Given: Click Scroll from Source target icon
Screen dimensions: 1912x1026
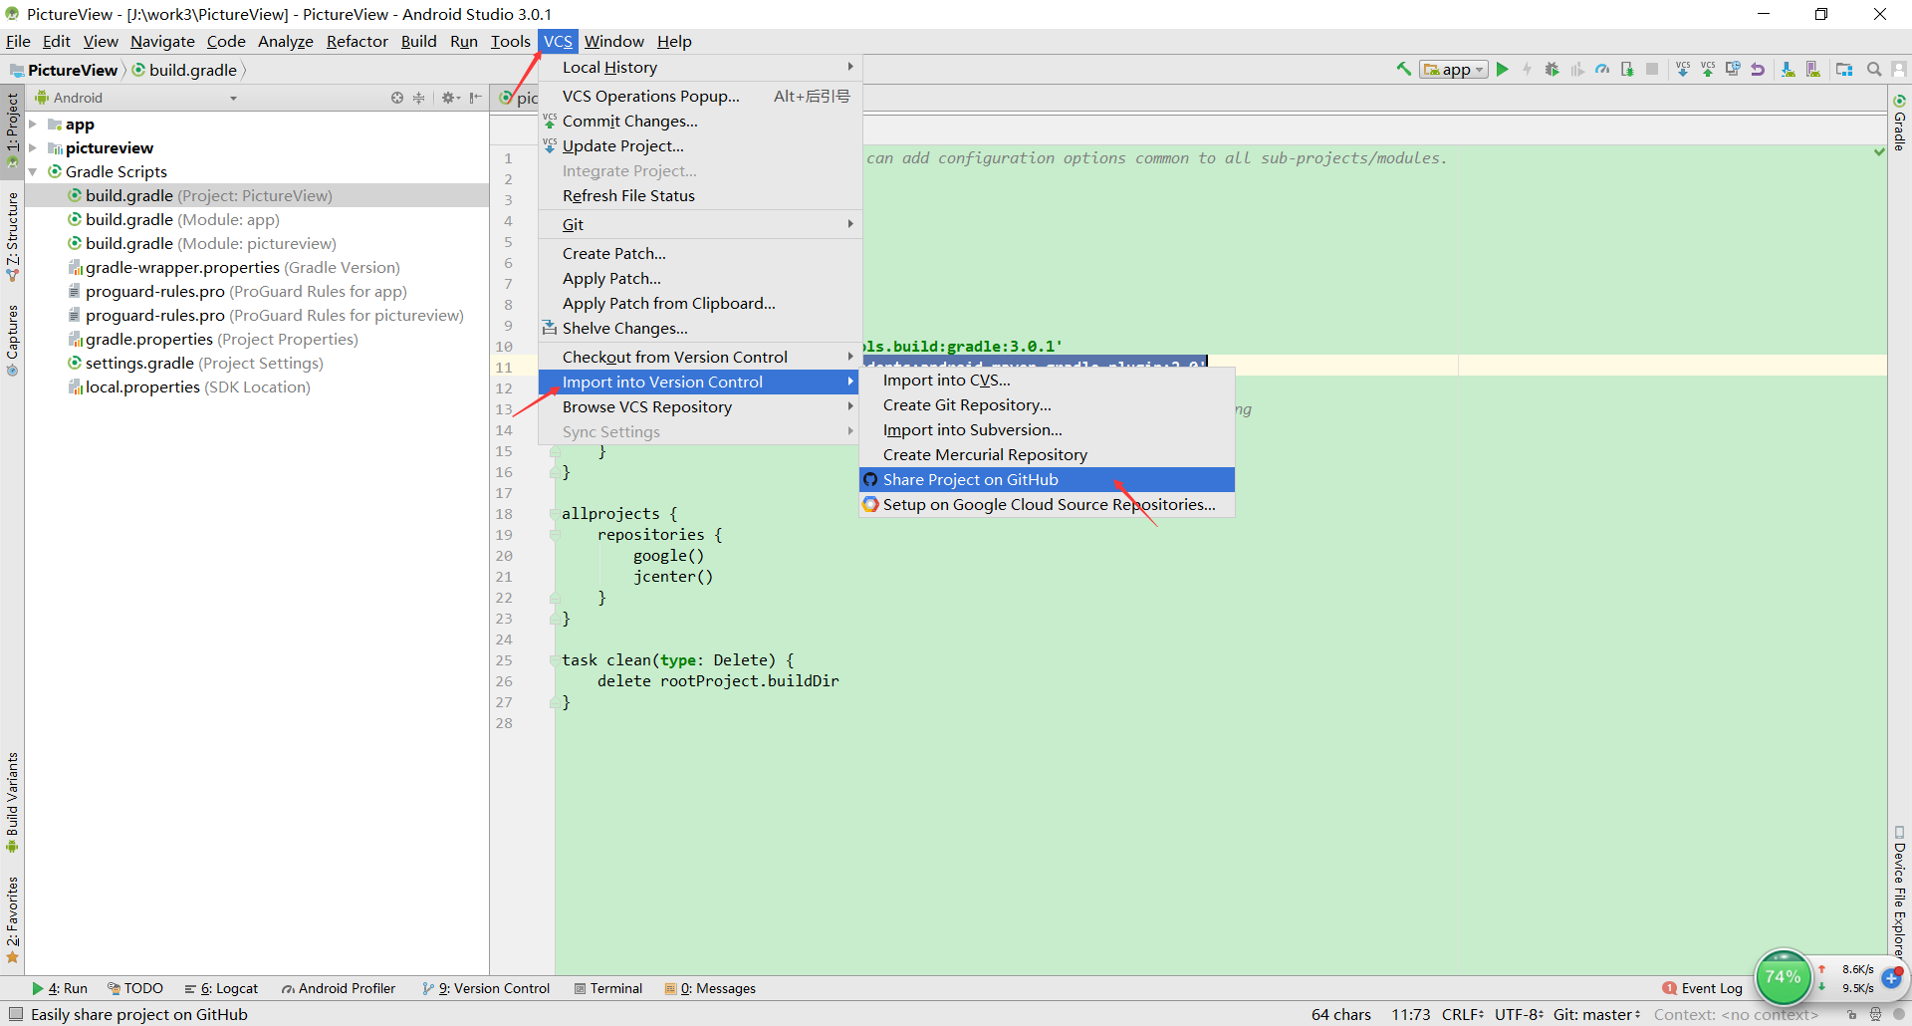Looking at the screenshot, I should pyautogui.click(x=397, y=98).
